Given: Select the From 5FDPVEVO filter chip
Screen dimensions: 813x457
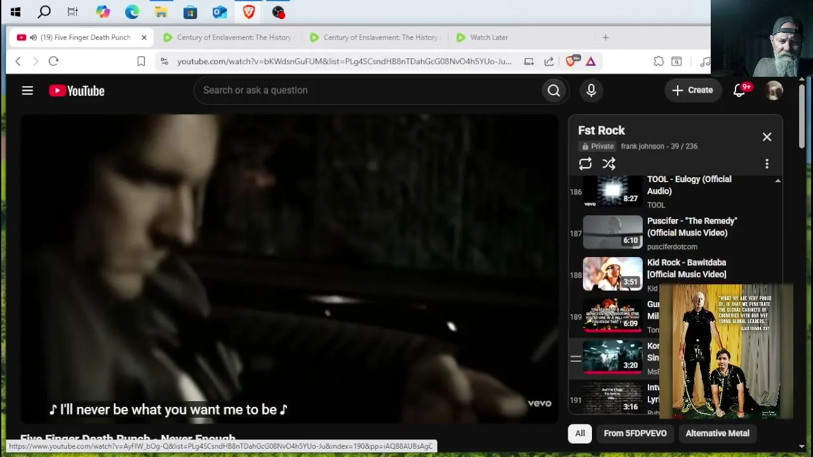Looking at the screenshot, I should pyautogui.click(x=635, y=434).
